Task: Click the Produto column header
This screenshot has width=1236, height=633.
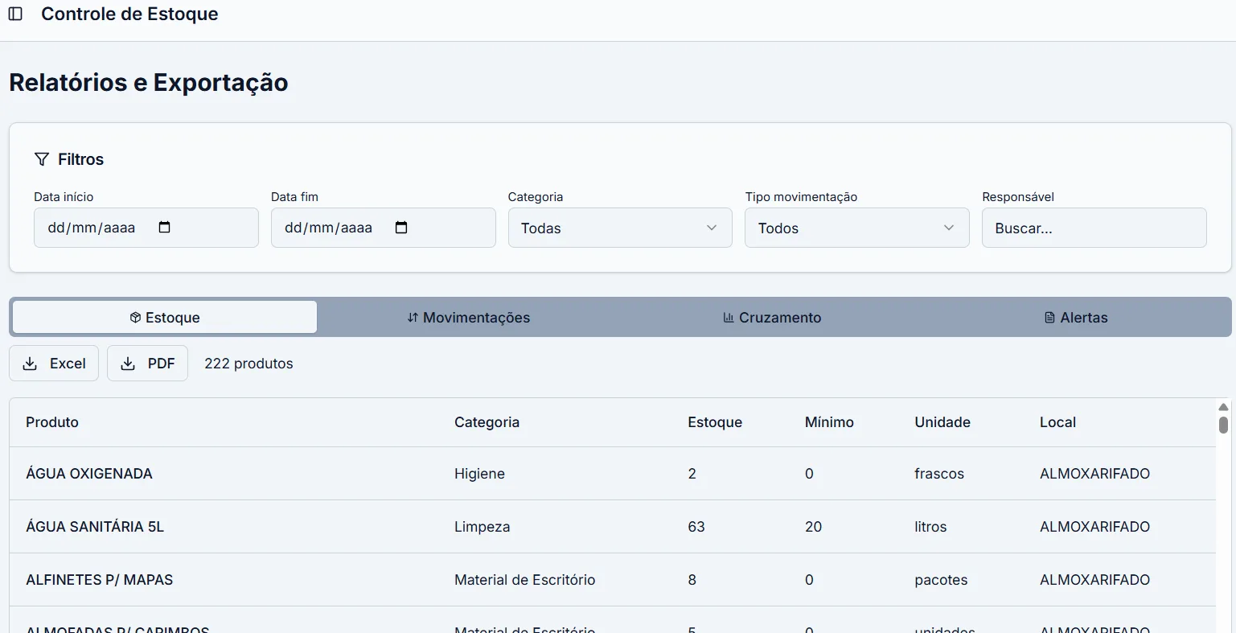Action: click(52, 422)
